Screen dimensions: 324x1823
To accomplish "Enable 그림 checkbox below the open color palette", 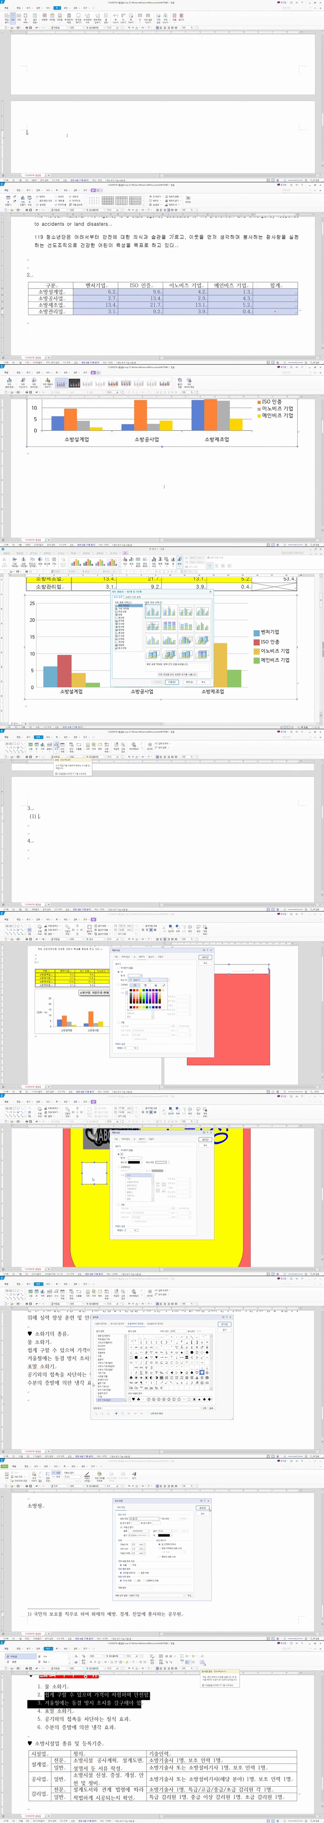I will click(x=119, y=1022).
